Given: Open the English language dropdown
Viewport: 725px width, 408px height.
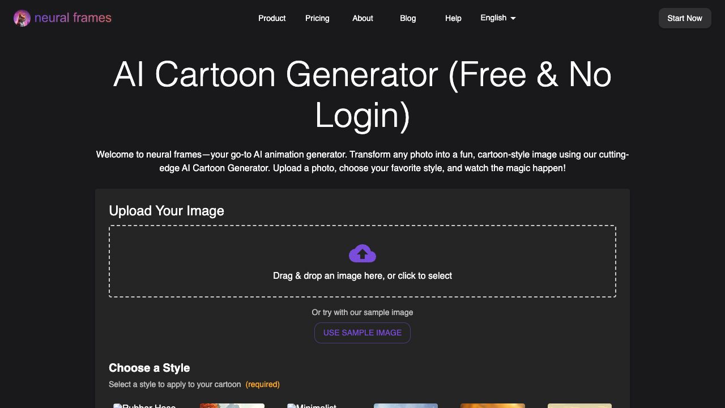Looking at the screenshot, I should [497, 18].
